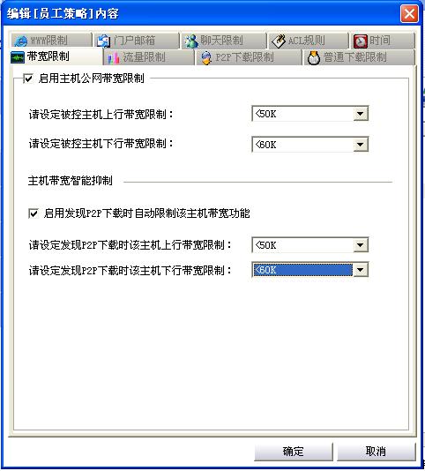The width and height of the screenshot is (425, 471).
Task: Click the 门户邮箱 mail icon
Action: pos(103,41)
